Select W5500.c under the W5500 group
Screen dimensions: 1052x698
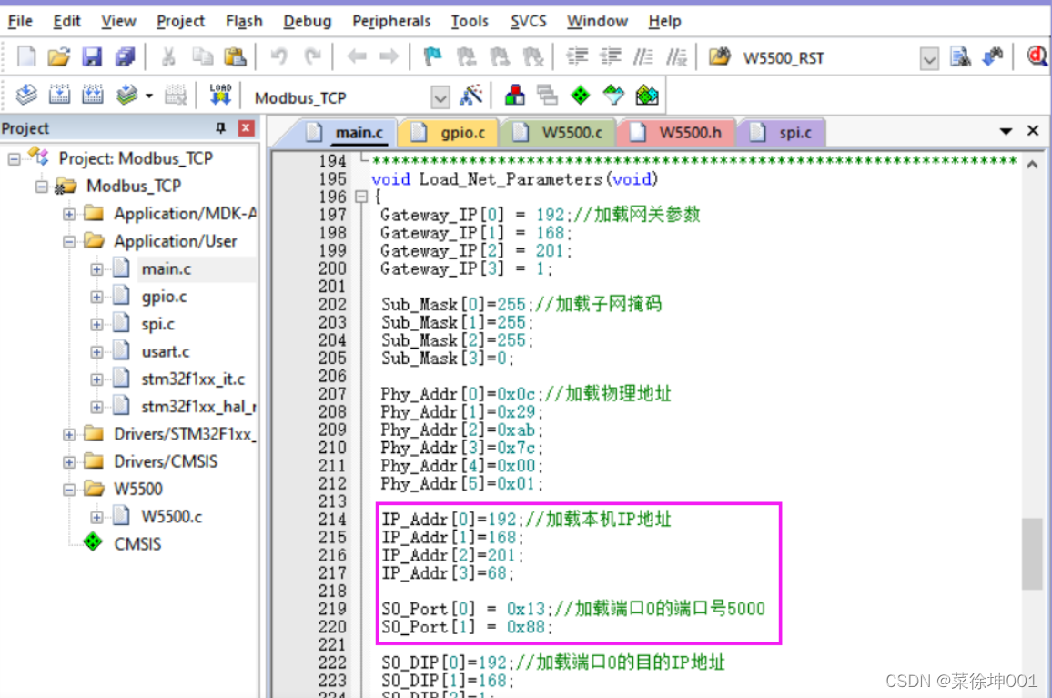pyautogui.click(x=172, y=517)
